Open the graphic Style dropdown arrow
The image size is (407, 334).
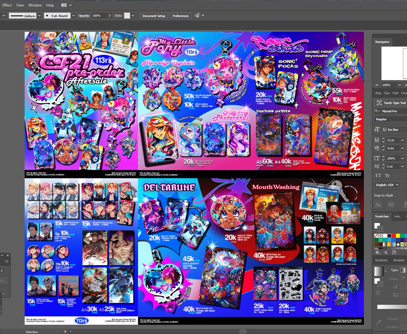133,16
